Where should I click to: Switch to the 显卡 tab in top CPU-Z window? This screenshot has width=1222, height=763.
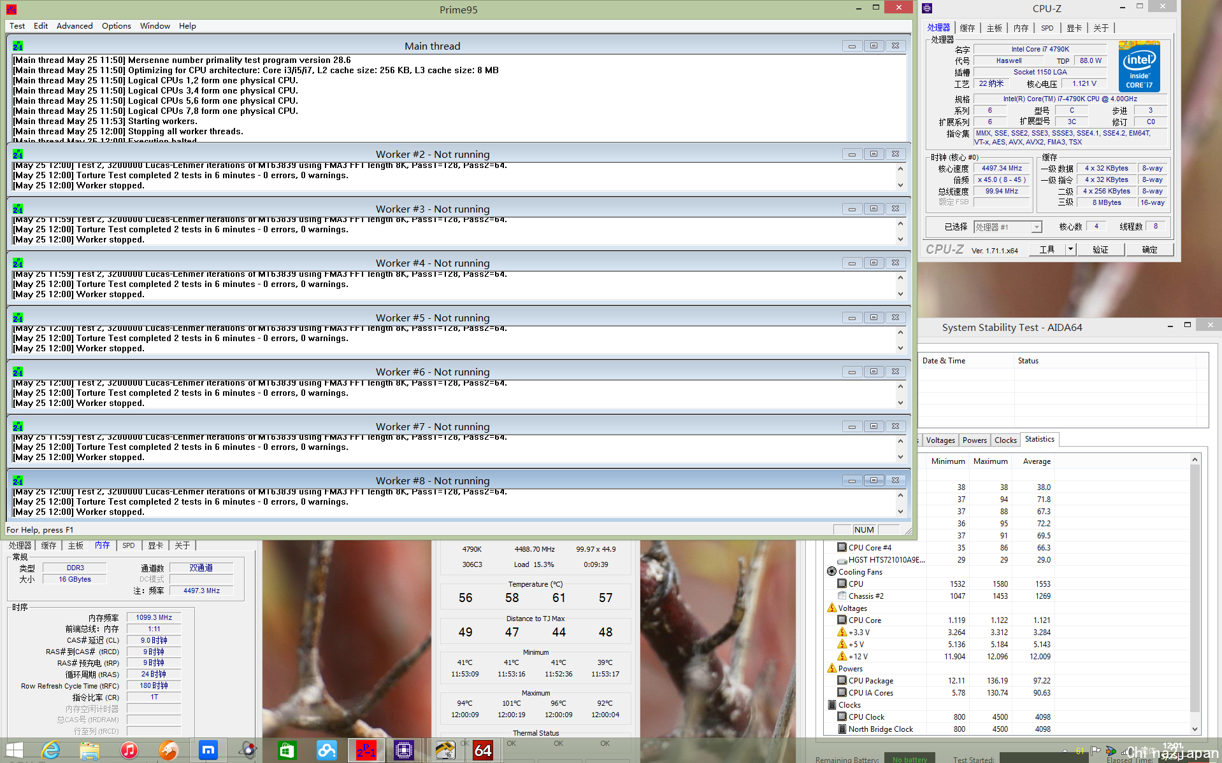(1074, 28)
